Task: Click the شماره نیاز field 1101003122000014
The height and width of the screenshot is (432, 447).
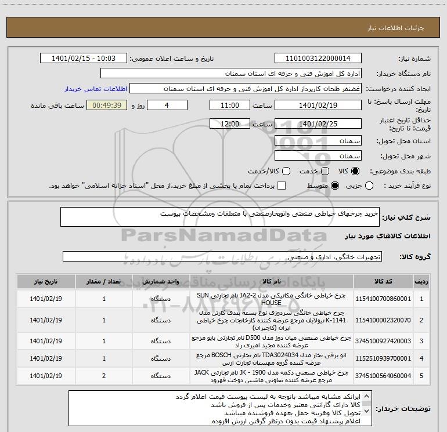Action: click(318, 59)
